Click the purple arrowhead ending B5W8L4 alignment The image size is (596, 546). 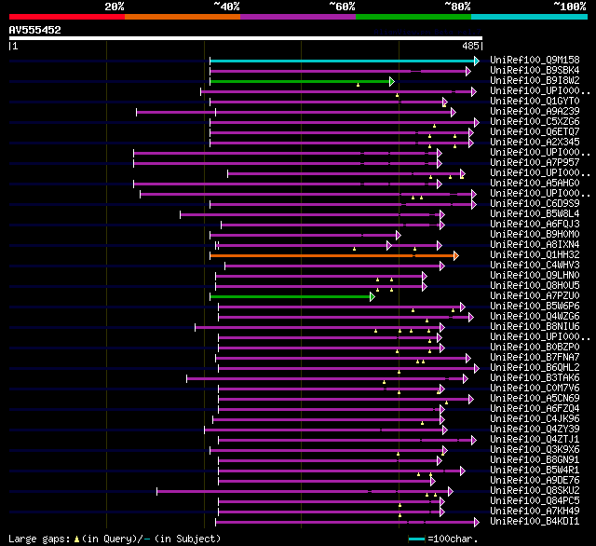tap(442, 215)
